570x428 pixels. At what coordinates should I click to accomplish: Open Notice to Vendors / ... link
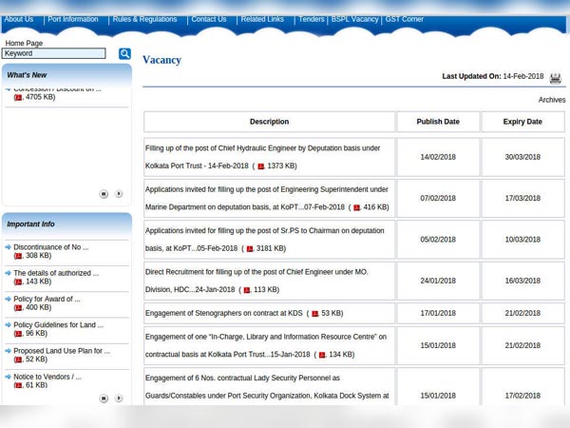click(47, 377)
